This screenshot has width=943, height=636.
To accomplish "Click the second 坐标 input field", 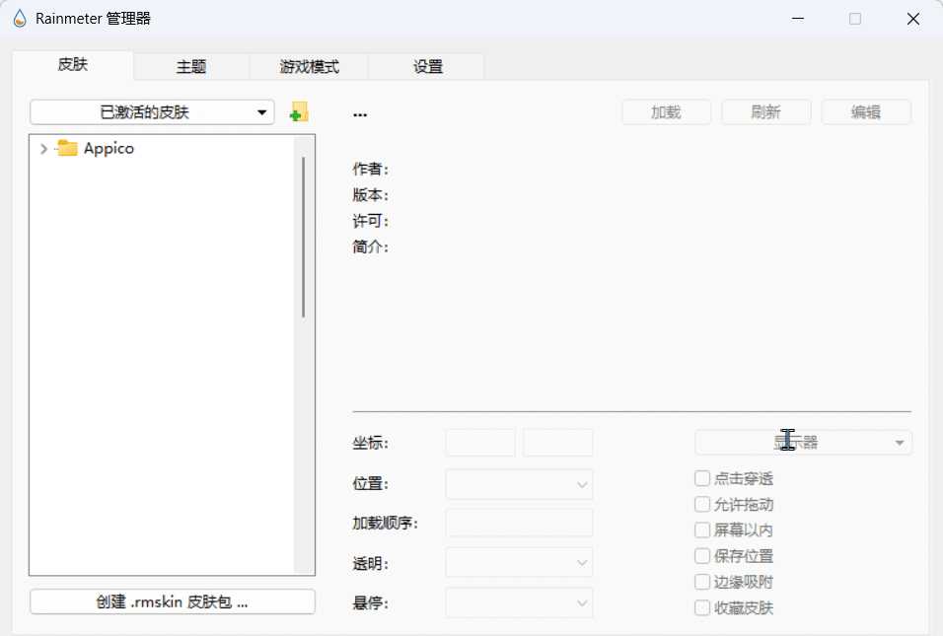I will (x=558, y=443).
